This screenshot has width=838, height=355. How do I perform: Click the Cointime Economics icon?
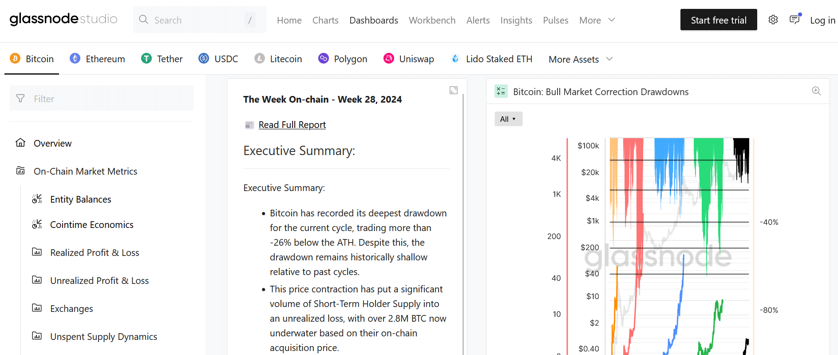click(x=37, y=224)
